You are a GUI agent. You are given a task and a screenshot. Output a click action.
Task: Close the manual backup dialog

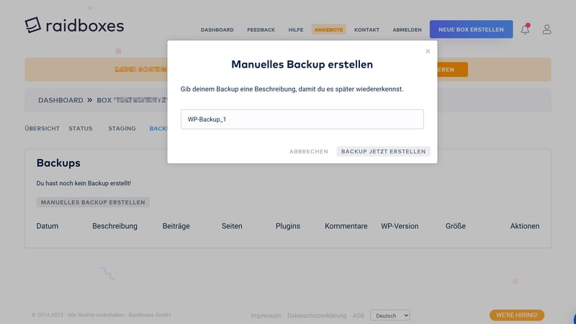pyautogui.click(x=428, y=51)
